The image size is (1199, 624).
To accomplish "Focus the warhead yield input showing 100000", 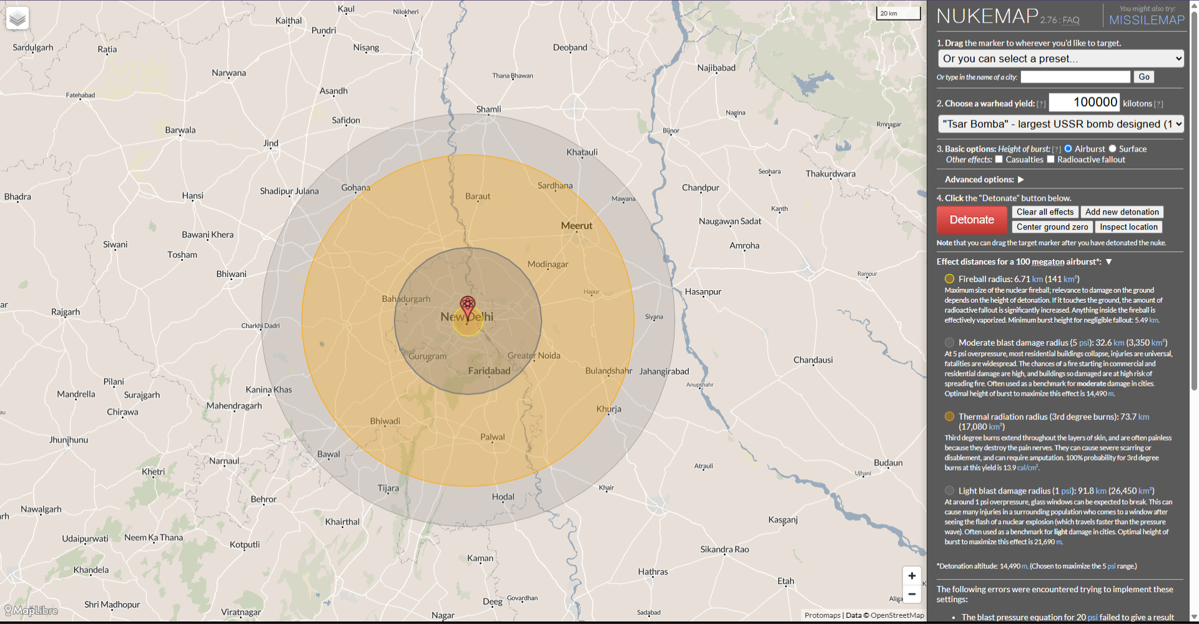I will (x=1084, y=102).
